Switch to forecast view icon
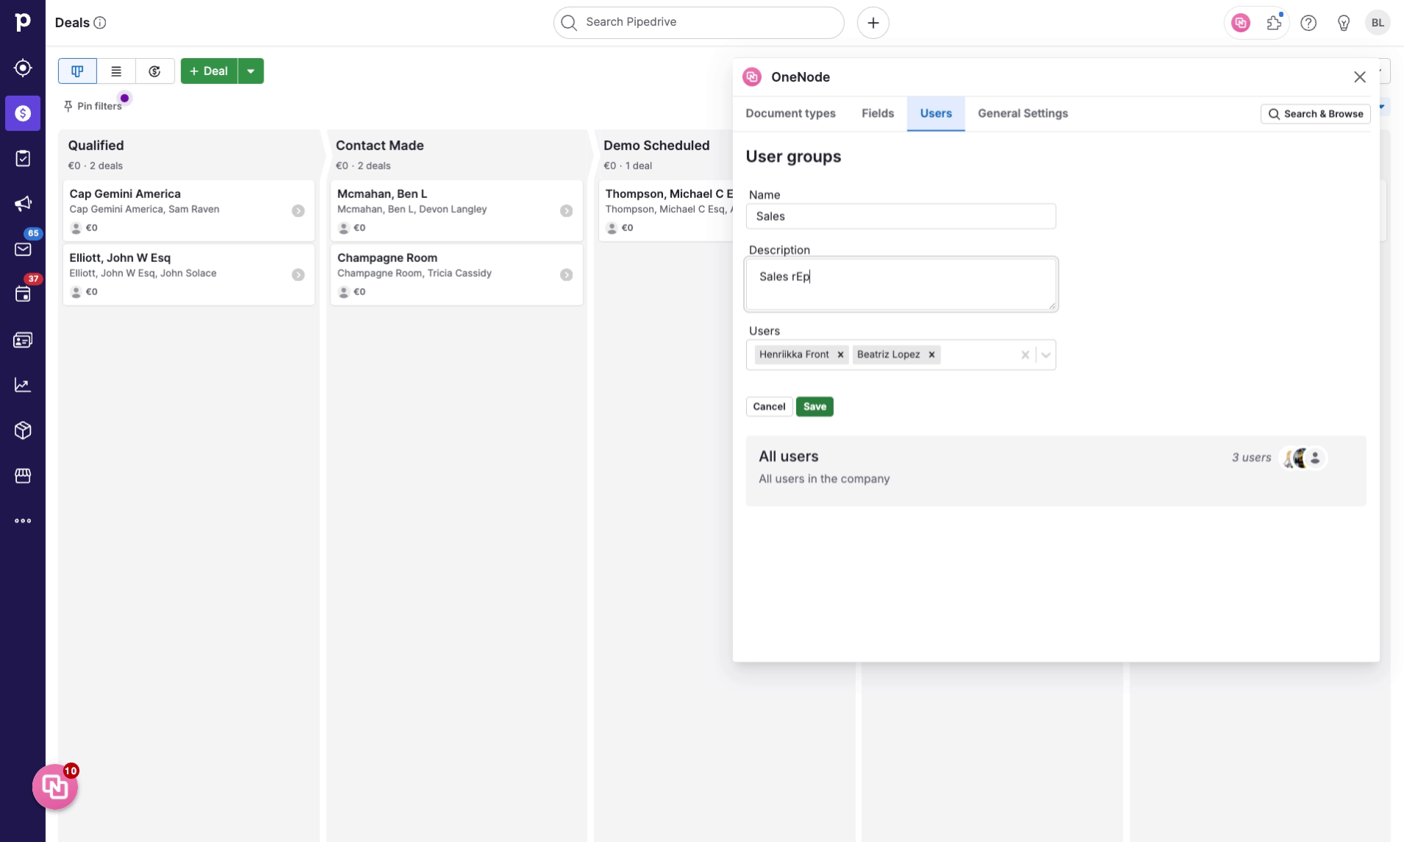 click(155, 71)
